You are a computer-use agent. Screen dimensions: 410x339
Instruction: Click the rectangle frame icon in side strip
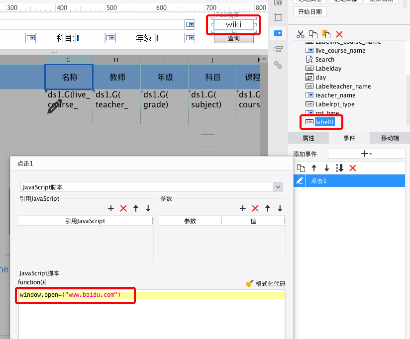278,17
